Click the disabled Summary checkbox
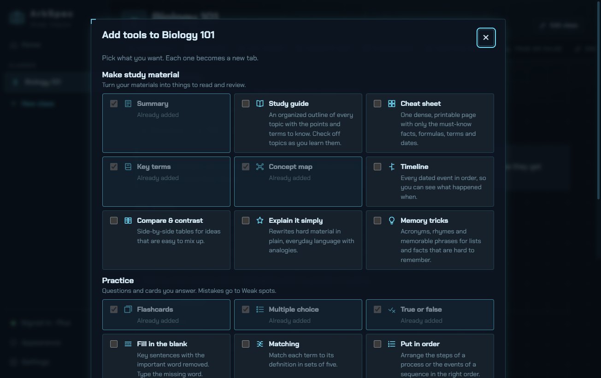Image resolution: width=601 pixels, height=378 pixels. pos(114,104)
